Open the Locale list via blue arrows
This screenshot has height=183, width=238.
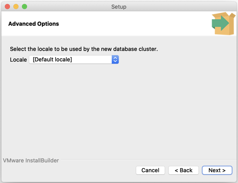pos(115,59)
